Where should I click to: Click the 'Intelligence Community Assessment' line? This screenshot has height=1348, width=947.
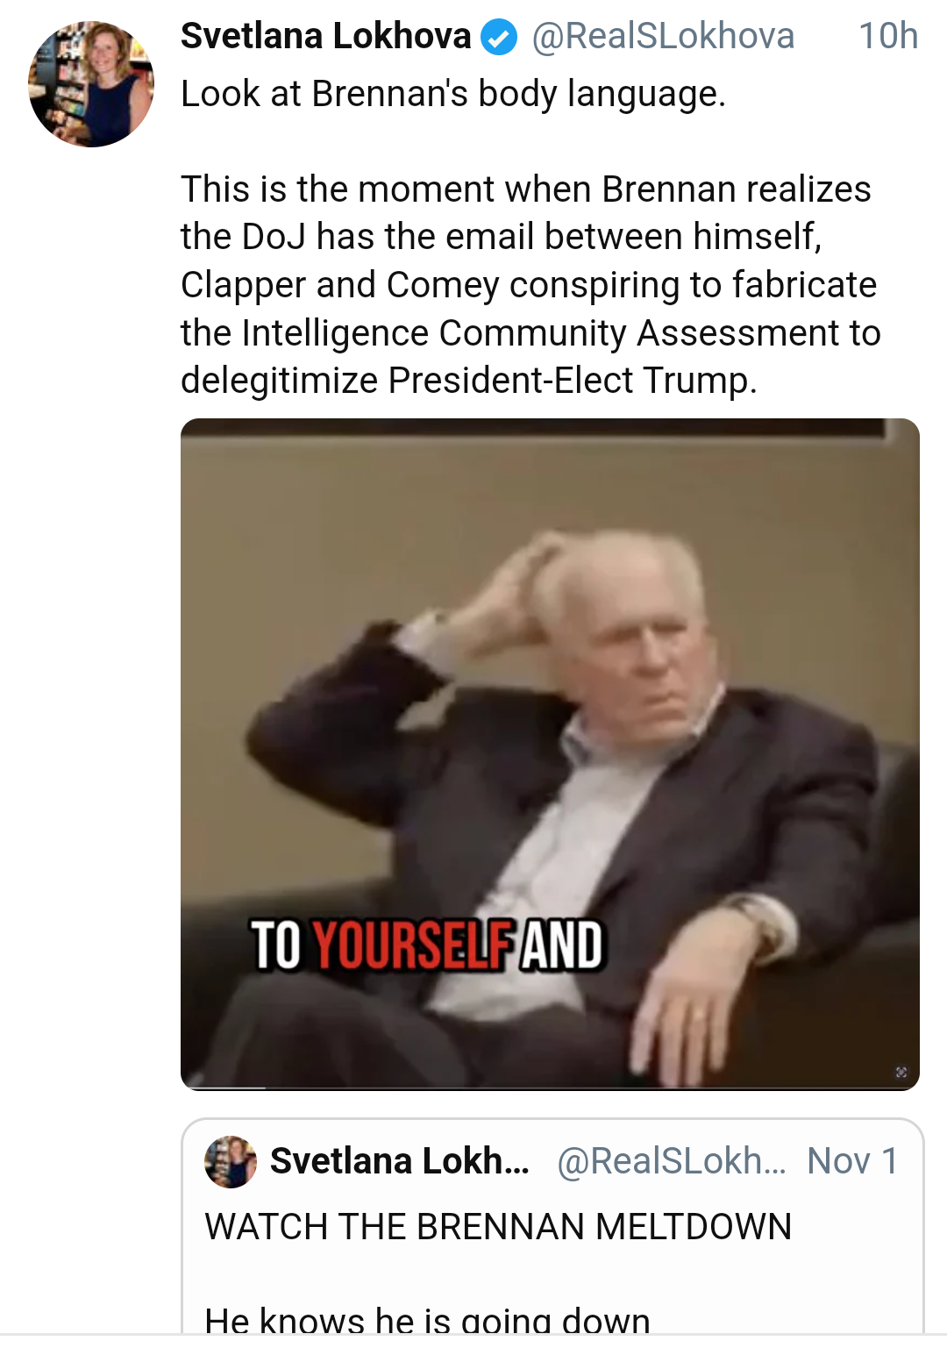[530, 333]
